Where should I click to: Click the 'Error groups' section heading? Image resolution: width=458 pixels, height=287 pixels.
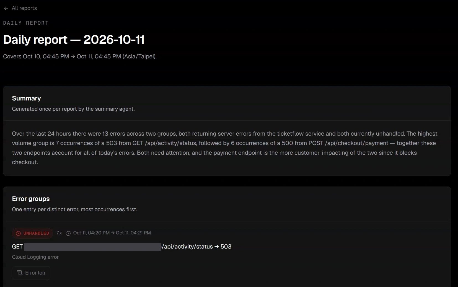click(x=31, y=199)
